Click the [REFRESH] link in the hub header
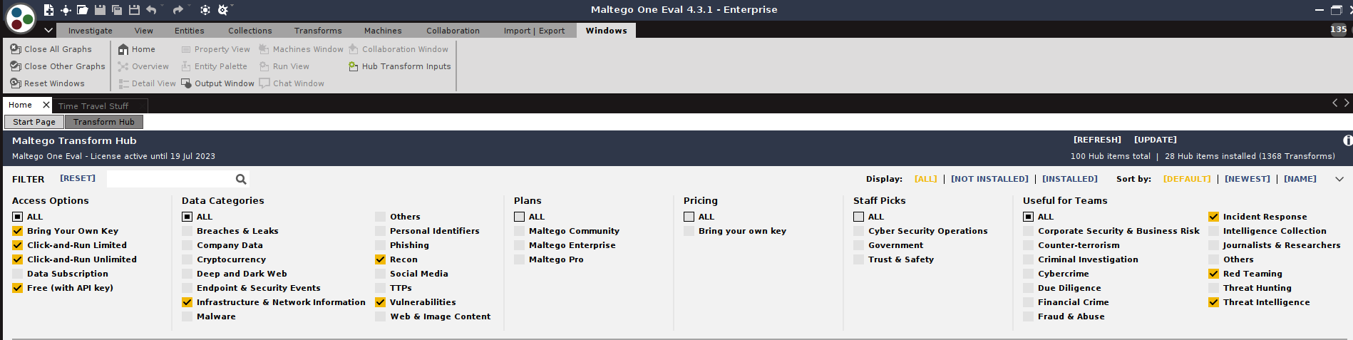1353x340 pixels. pos(1098,140)
